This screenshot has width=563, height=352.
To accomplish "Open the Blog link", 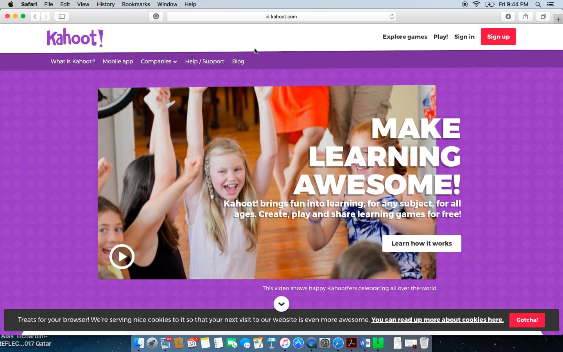I will coord(238,61).
